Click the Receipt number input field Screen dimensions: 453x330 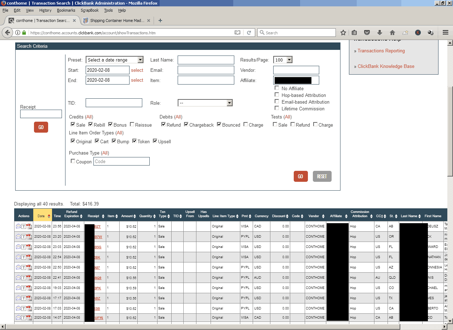click(41, 114)
